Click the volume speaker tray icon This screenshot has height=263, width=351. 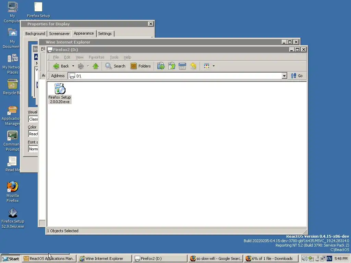[304, 259]
